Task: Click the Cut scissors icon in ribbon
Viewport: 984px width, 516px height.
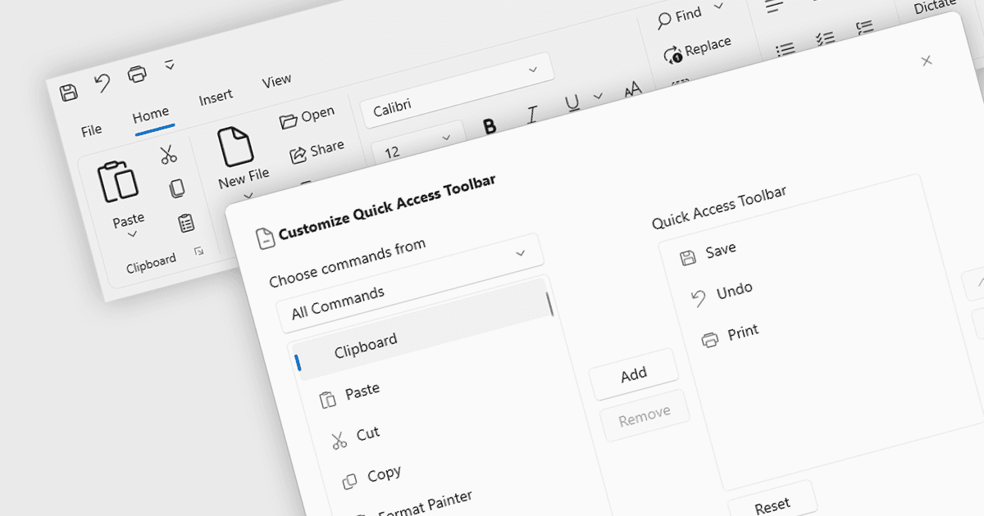Action: pos(168,154)
